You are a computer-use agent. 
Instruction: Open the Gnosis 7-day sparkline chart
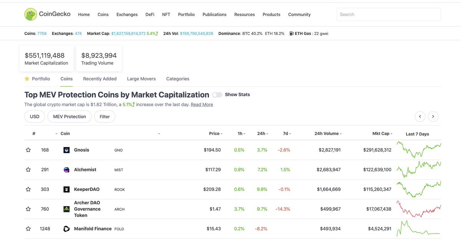click(419, 150)
